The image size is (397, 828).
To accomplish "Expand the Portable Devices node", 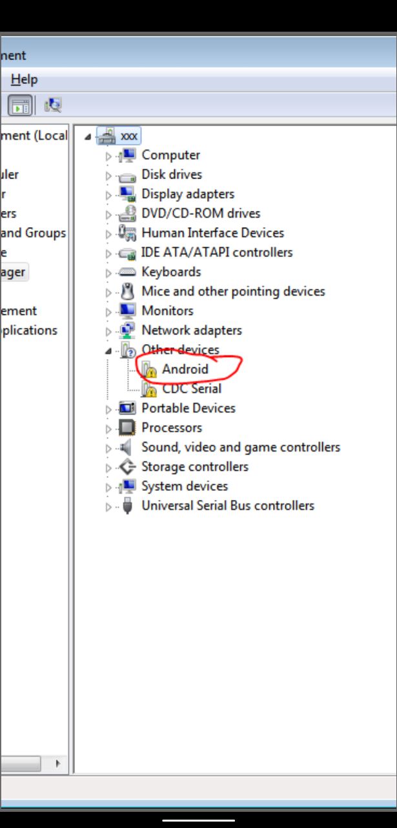I will pyautogui.click(x=108, y=409).
